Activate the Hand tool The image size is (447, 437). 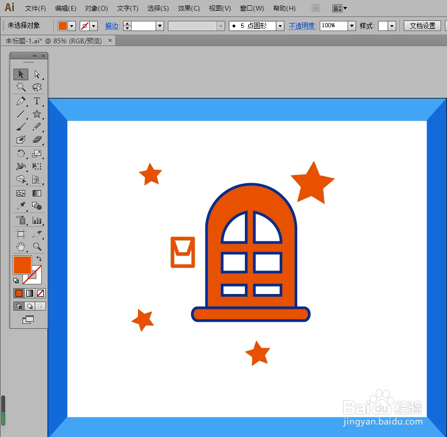(x=21, y=246)
